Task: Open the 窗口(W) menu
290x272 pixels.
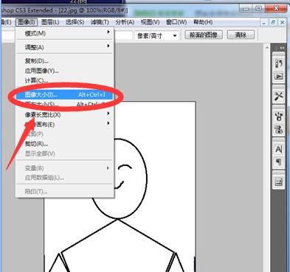Action: point(176,22)
